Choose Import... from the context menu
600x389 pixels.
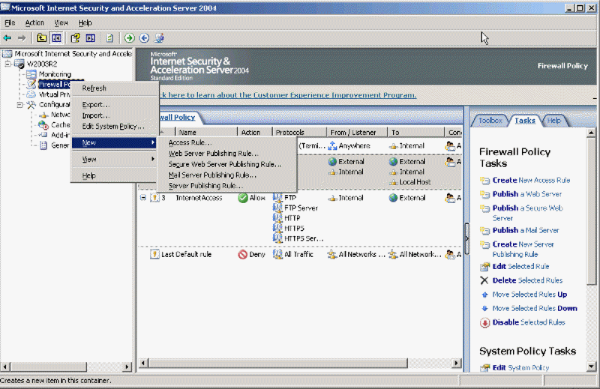click(x=113, y=115)
